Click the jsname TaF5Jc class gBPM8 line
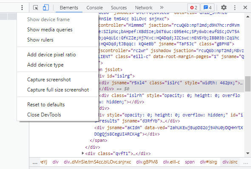Image resolution: width=251 pixels, height=169 pixels. click(x=166, y=44)
